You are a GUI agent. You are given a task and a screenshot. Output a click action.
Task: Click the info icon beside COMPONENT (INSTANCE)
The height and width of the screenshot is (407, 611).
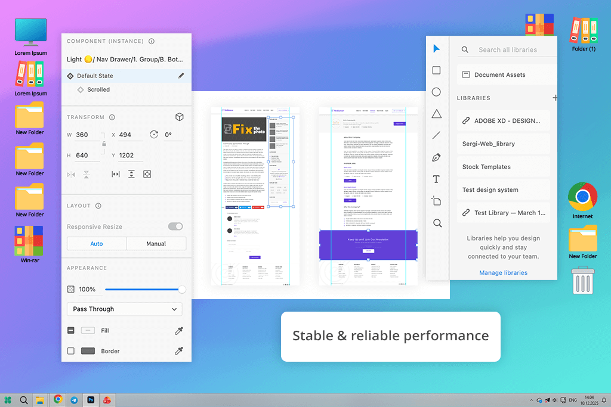click(x=152, y=41)
